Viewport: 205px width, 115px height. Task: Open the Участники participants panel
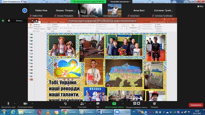coord(82,105)
